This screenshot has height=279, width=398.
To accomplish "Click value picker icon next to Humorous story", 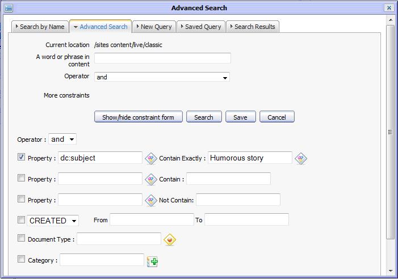I will tap(301, 159).
